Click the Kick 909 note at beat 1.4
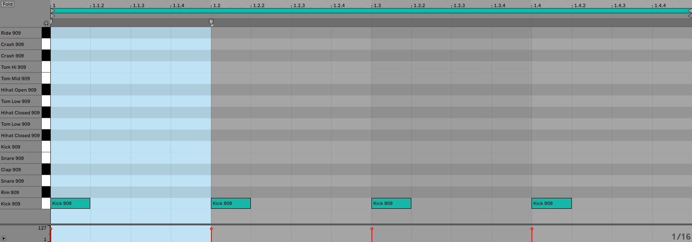 tap(551, 204)
